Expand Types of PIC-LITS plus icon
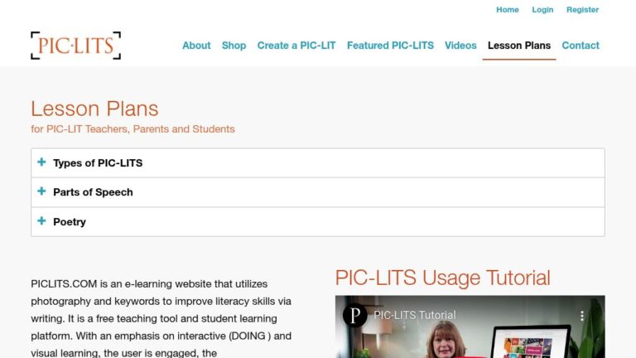Viewport: 636px width, 358px height. [41, 162]
